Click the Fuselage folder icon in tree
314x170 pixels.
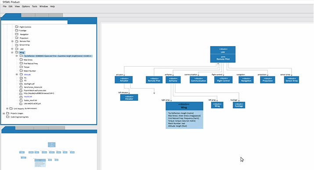coord(17,30)
